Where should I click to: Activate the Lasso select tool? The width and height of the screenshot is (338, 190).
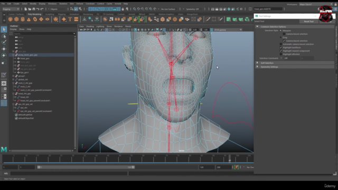4,36
